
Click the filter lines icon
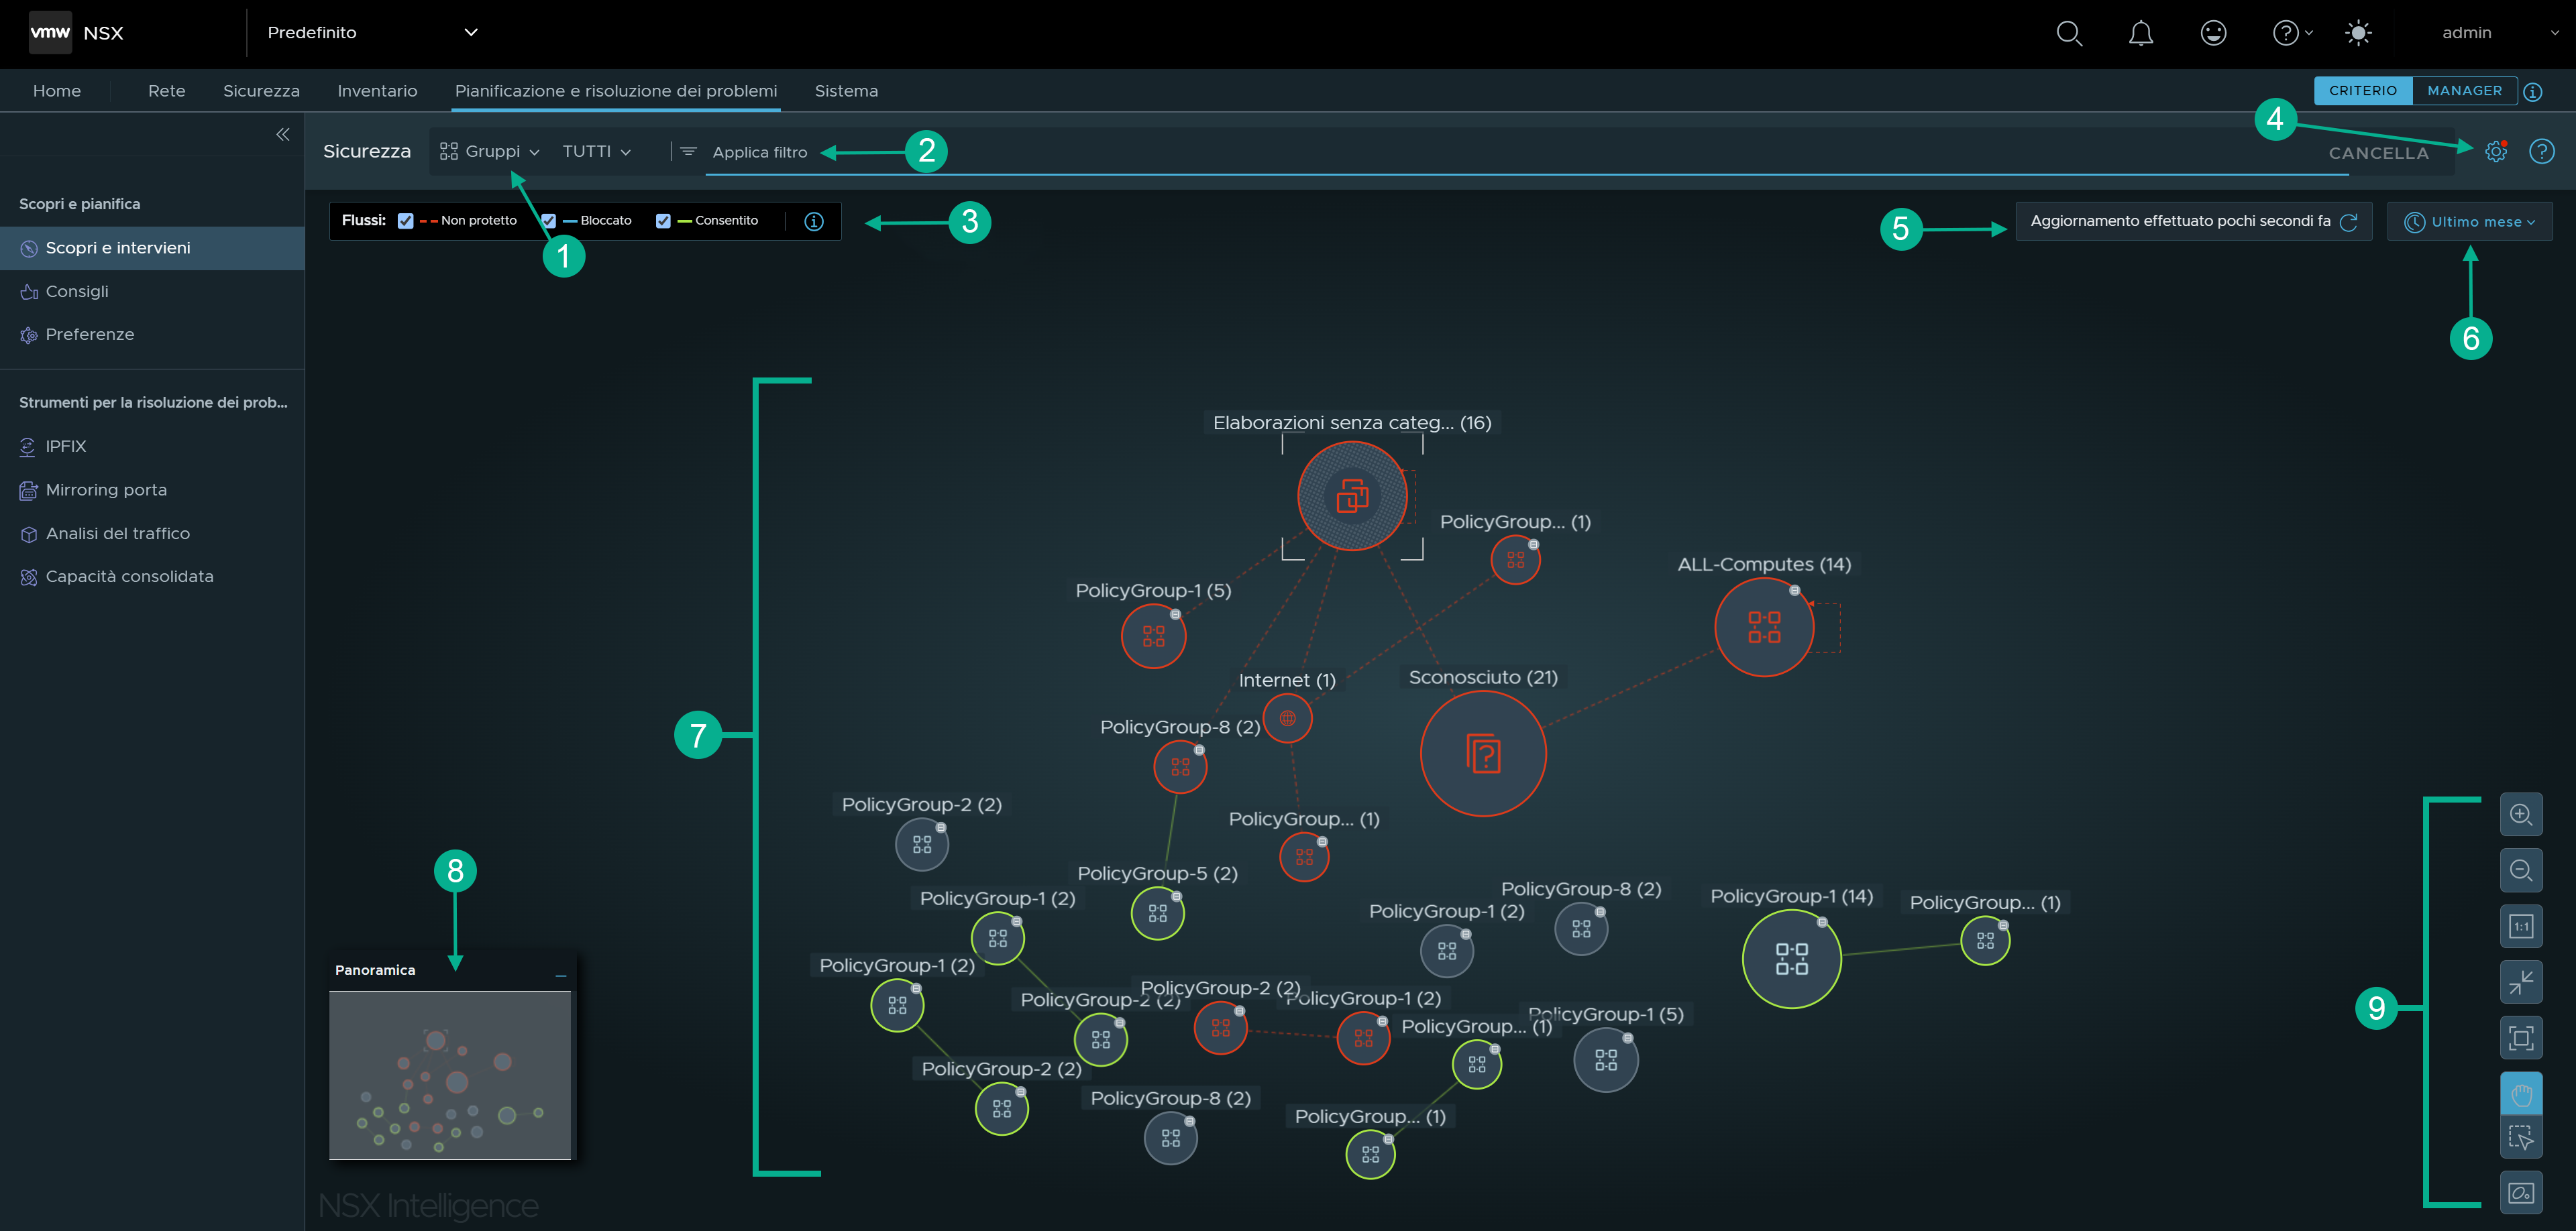coord(689,152)
